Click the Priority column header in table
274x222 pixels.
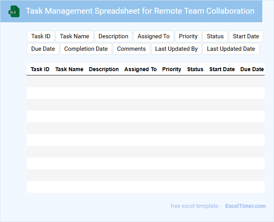172,69
